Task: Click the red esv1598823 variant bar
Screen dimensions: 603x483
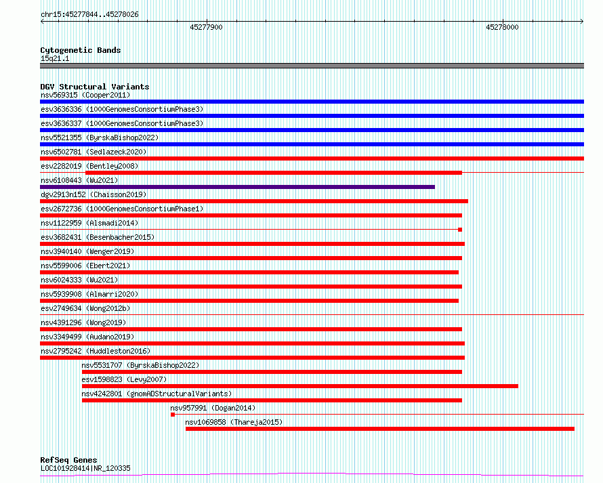Action: pyautogui.click(x=300, y=386)
